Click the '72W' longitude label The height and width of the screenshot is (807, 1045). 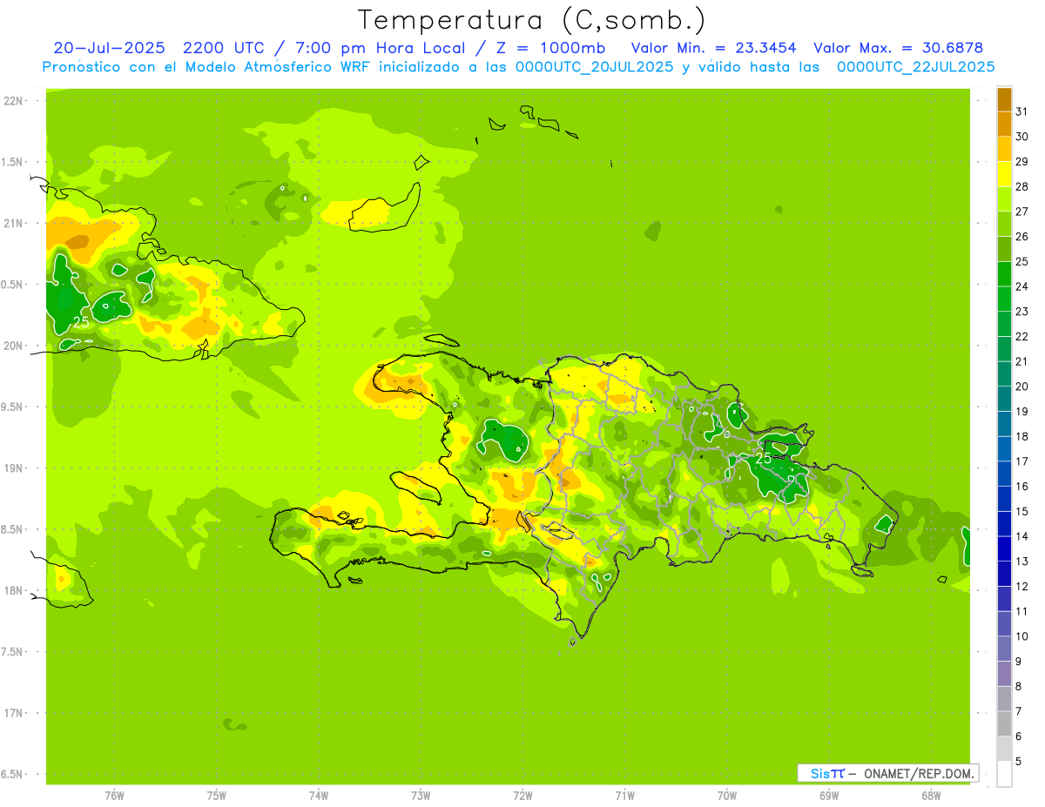pos(522,795)
